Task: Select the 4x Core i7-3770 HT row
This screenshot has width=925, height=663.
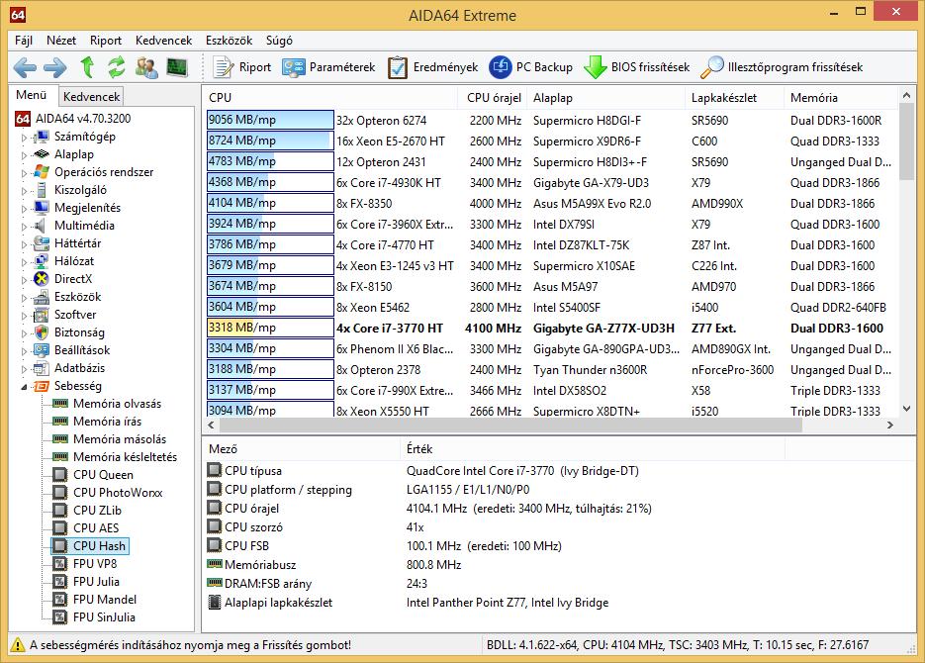Action: click(x=550, y=328)
